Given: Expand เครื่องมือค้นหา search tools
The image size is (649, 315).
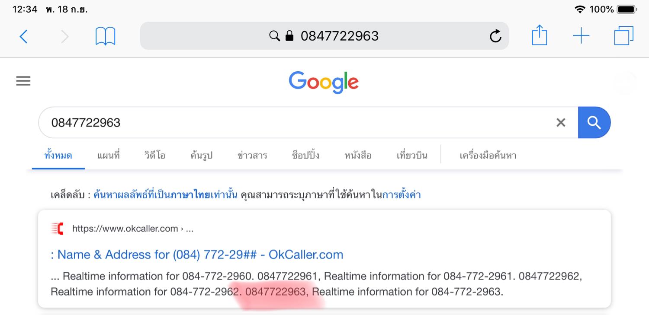Looking at the screenshot, I should [488, 156].
